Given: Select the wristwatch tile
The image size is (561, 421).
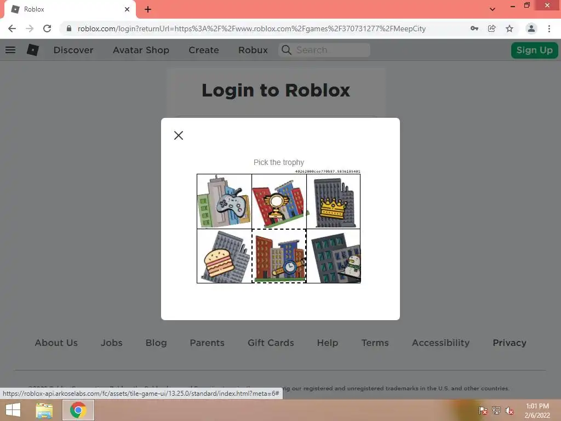Looking at the screenshot, I should [279, 256].
